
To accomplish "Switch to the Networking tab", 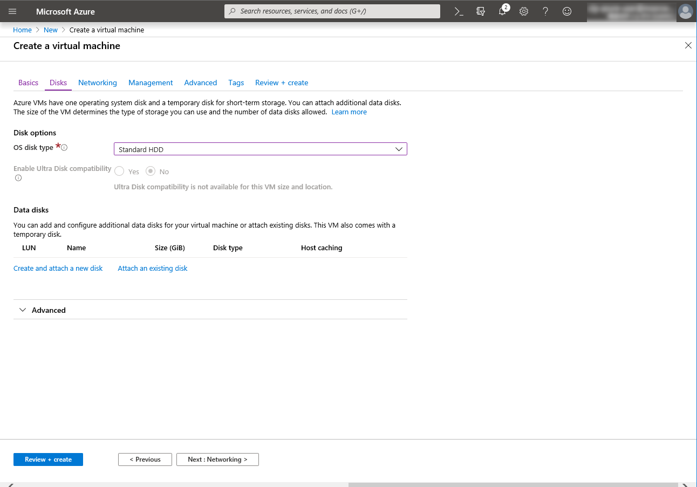I will pyautogui.click(x=97, y=83).
